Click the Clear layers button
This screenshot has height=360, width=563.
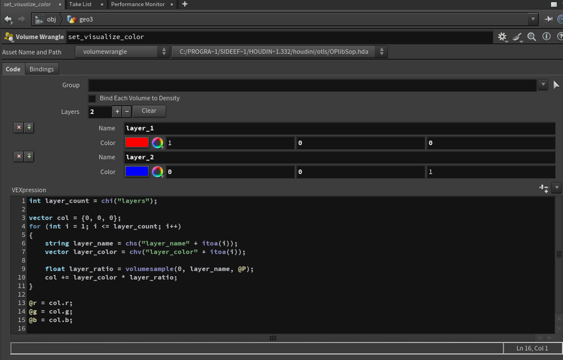pos(149,111)
